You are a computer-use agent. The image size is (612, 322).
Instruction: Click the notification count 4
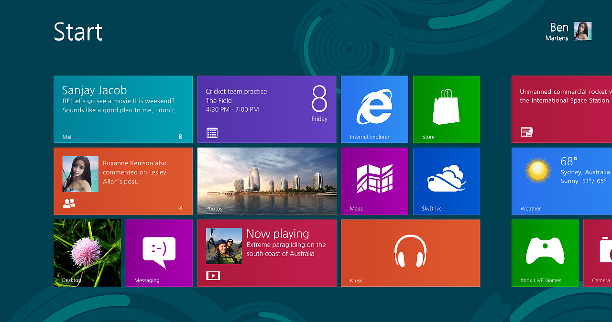pyautogui.click(x=181, y=208)
